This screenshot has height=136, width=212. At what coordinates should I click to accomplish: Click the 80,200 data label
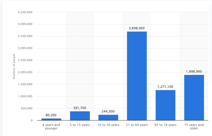(x=51, y=115)
